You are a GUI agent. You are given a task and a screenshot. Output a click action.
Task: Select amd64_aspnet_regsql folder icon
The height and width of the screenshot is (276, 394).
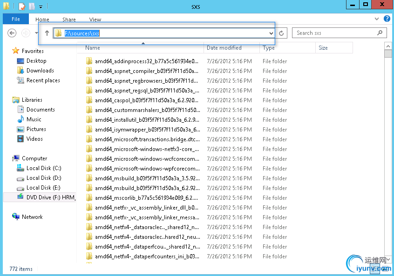(x=89, y=90)
